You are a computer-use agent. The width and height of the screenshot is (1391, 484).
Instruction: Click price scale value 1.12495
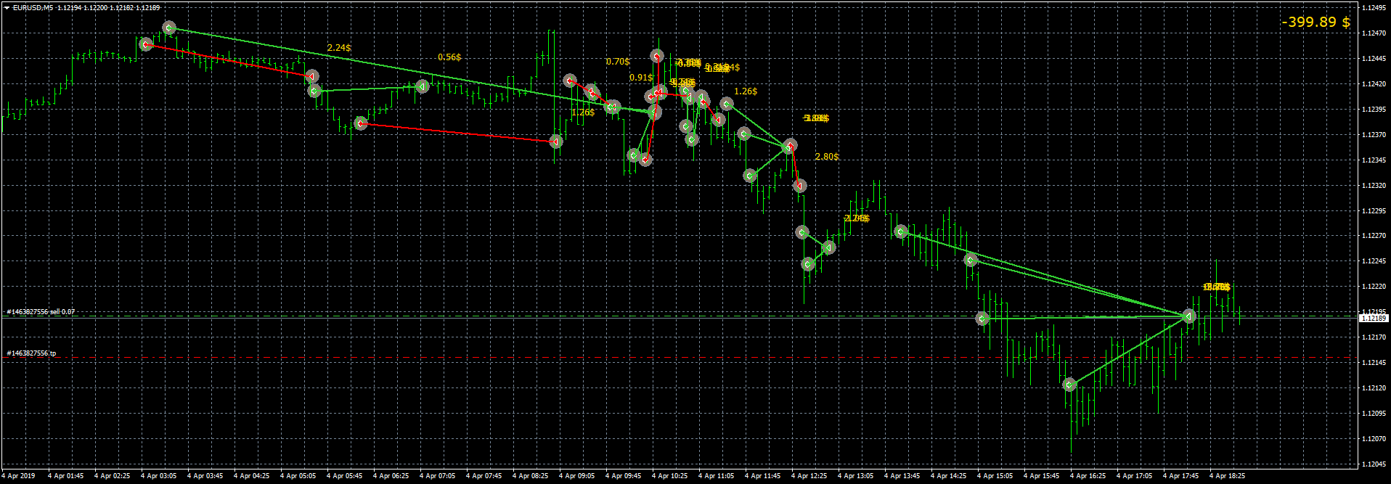click(1373, 8)
